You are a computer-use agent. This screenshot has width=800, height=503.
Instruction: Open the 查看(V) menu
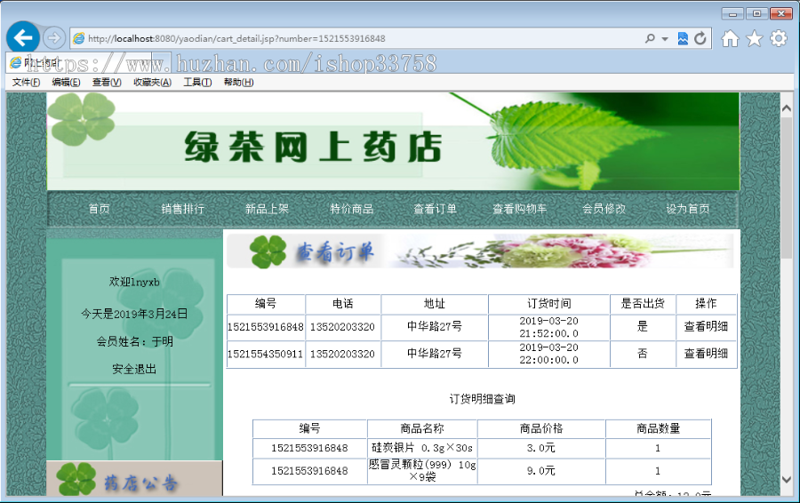(x=107, y=82)
